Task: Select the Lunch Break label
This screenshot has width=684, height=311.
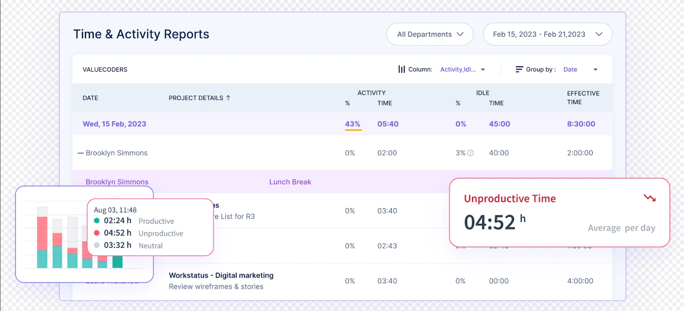Action: click(x=290, y=182)
